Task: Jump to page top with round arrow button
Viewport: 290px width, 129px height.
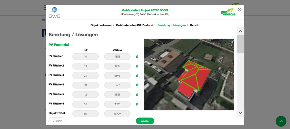Action: pyautogui.click(x=281, y=121)
